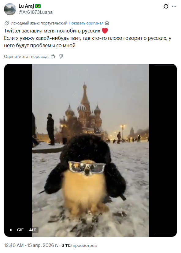Rate the translation with thumbs down
The width and height of the screenshot is (181, 253).
tap(61, 56)
